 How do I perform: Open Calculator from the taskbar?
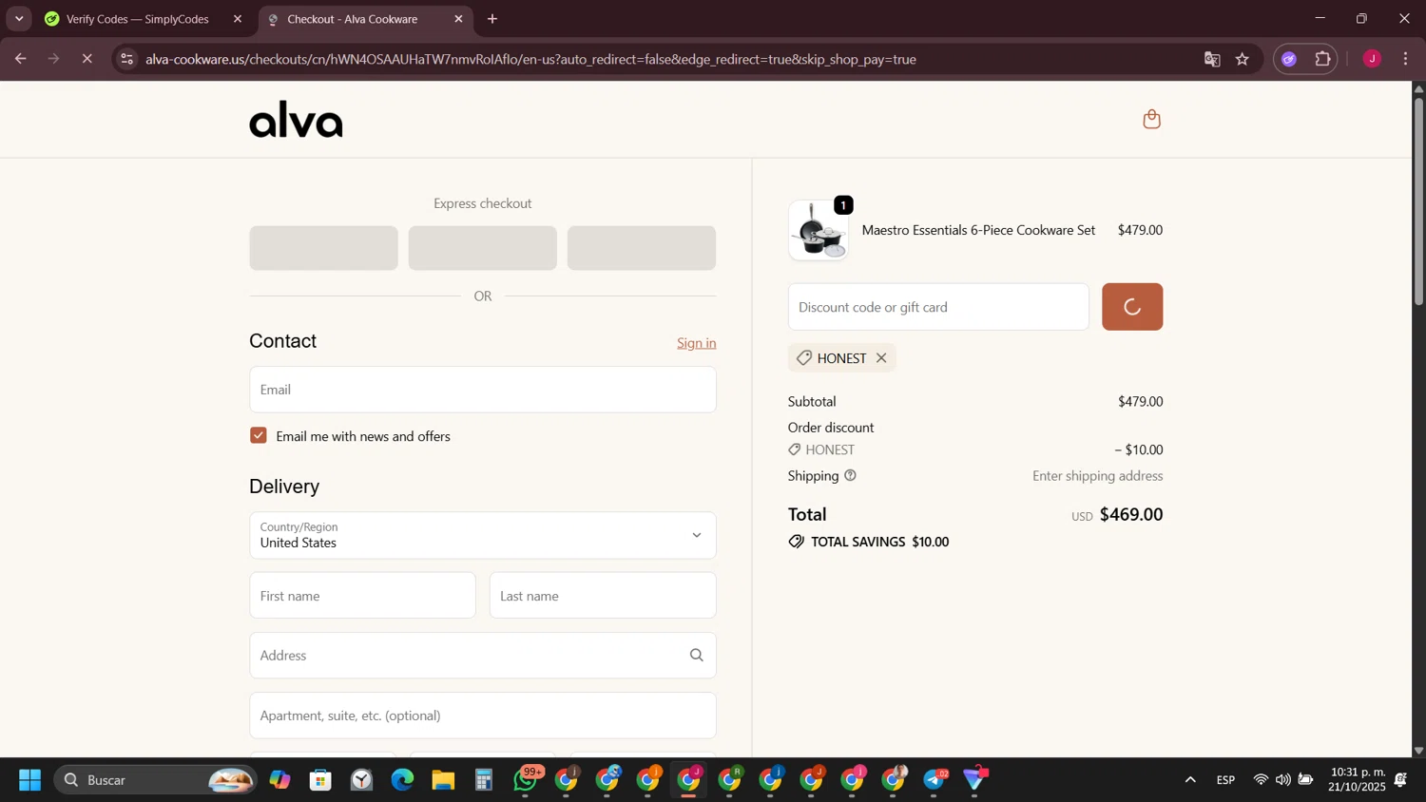(484, 780)
